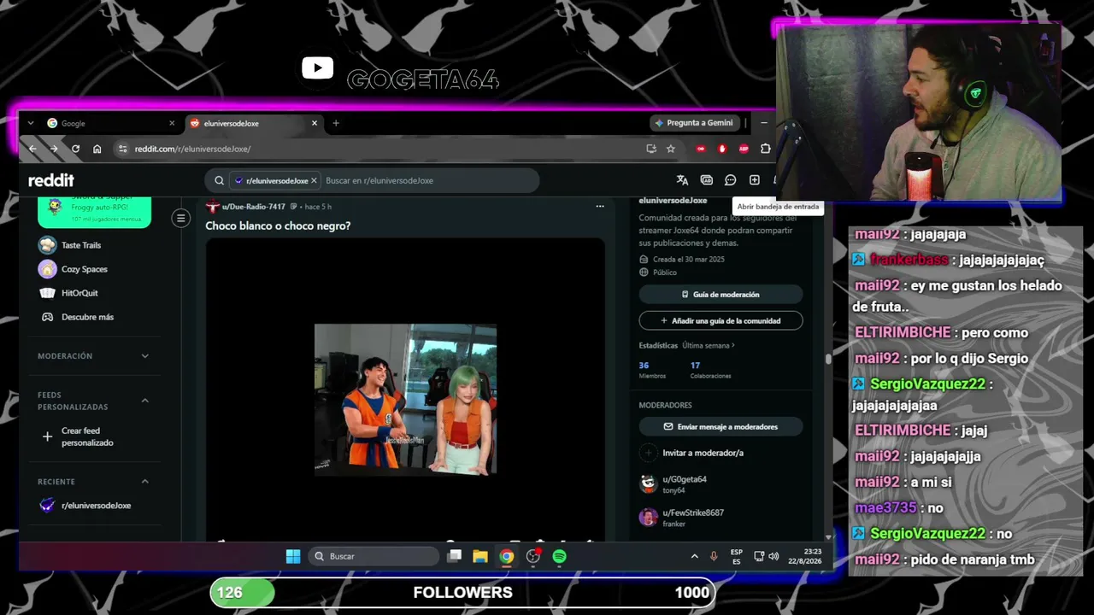The image size is (1094, 615).
Task: Show hidden system tray icons
Action: (694, 556)
